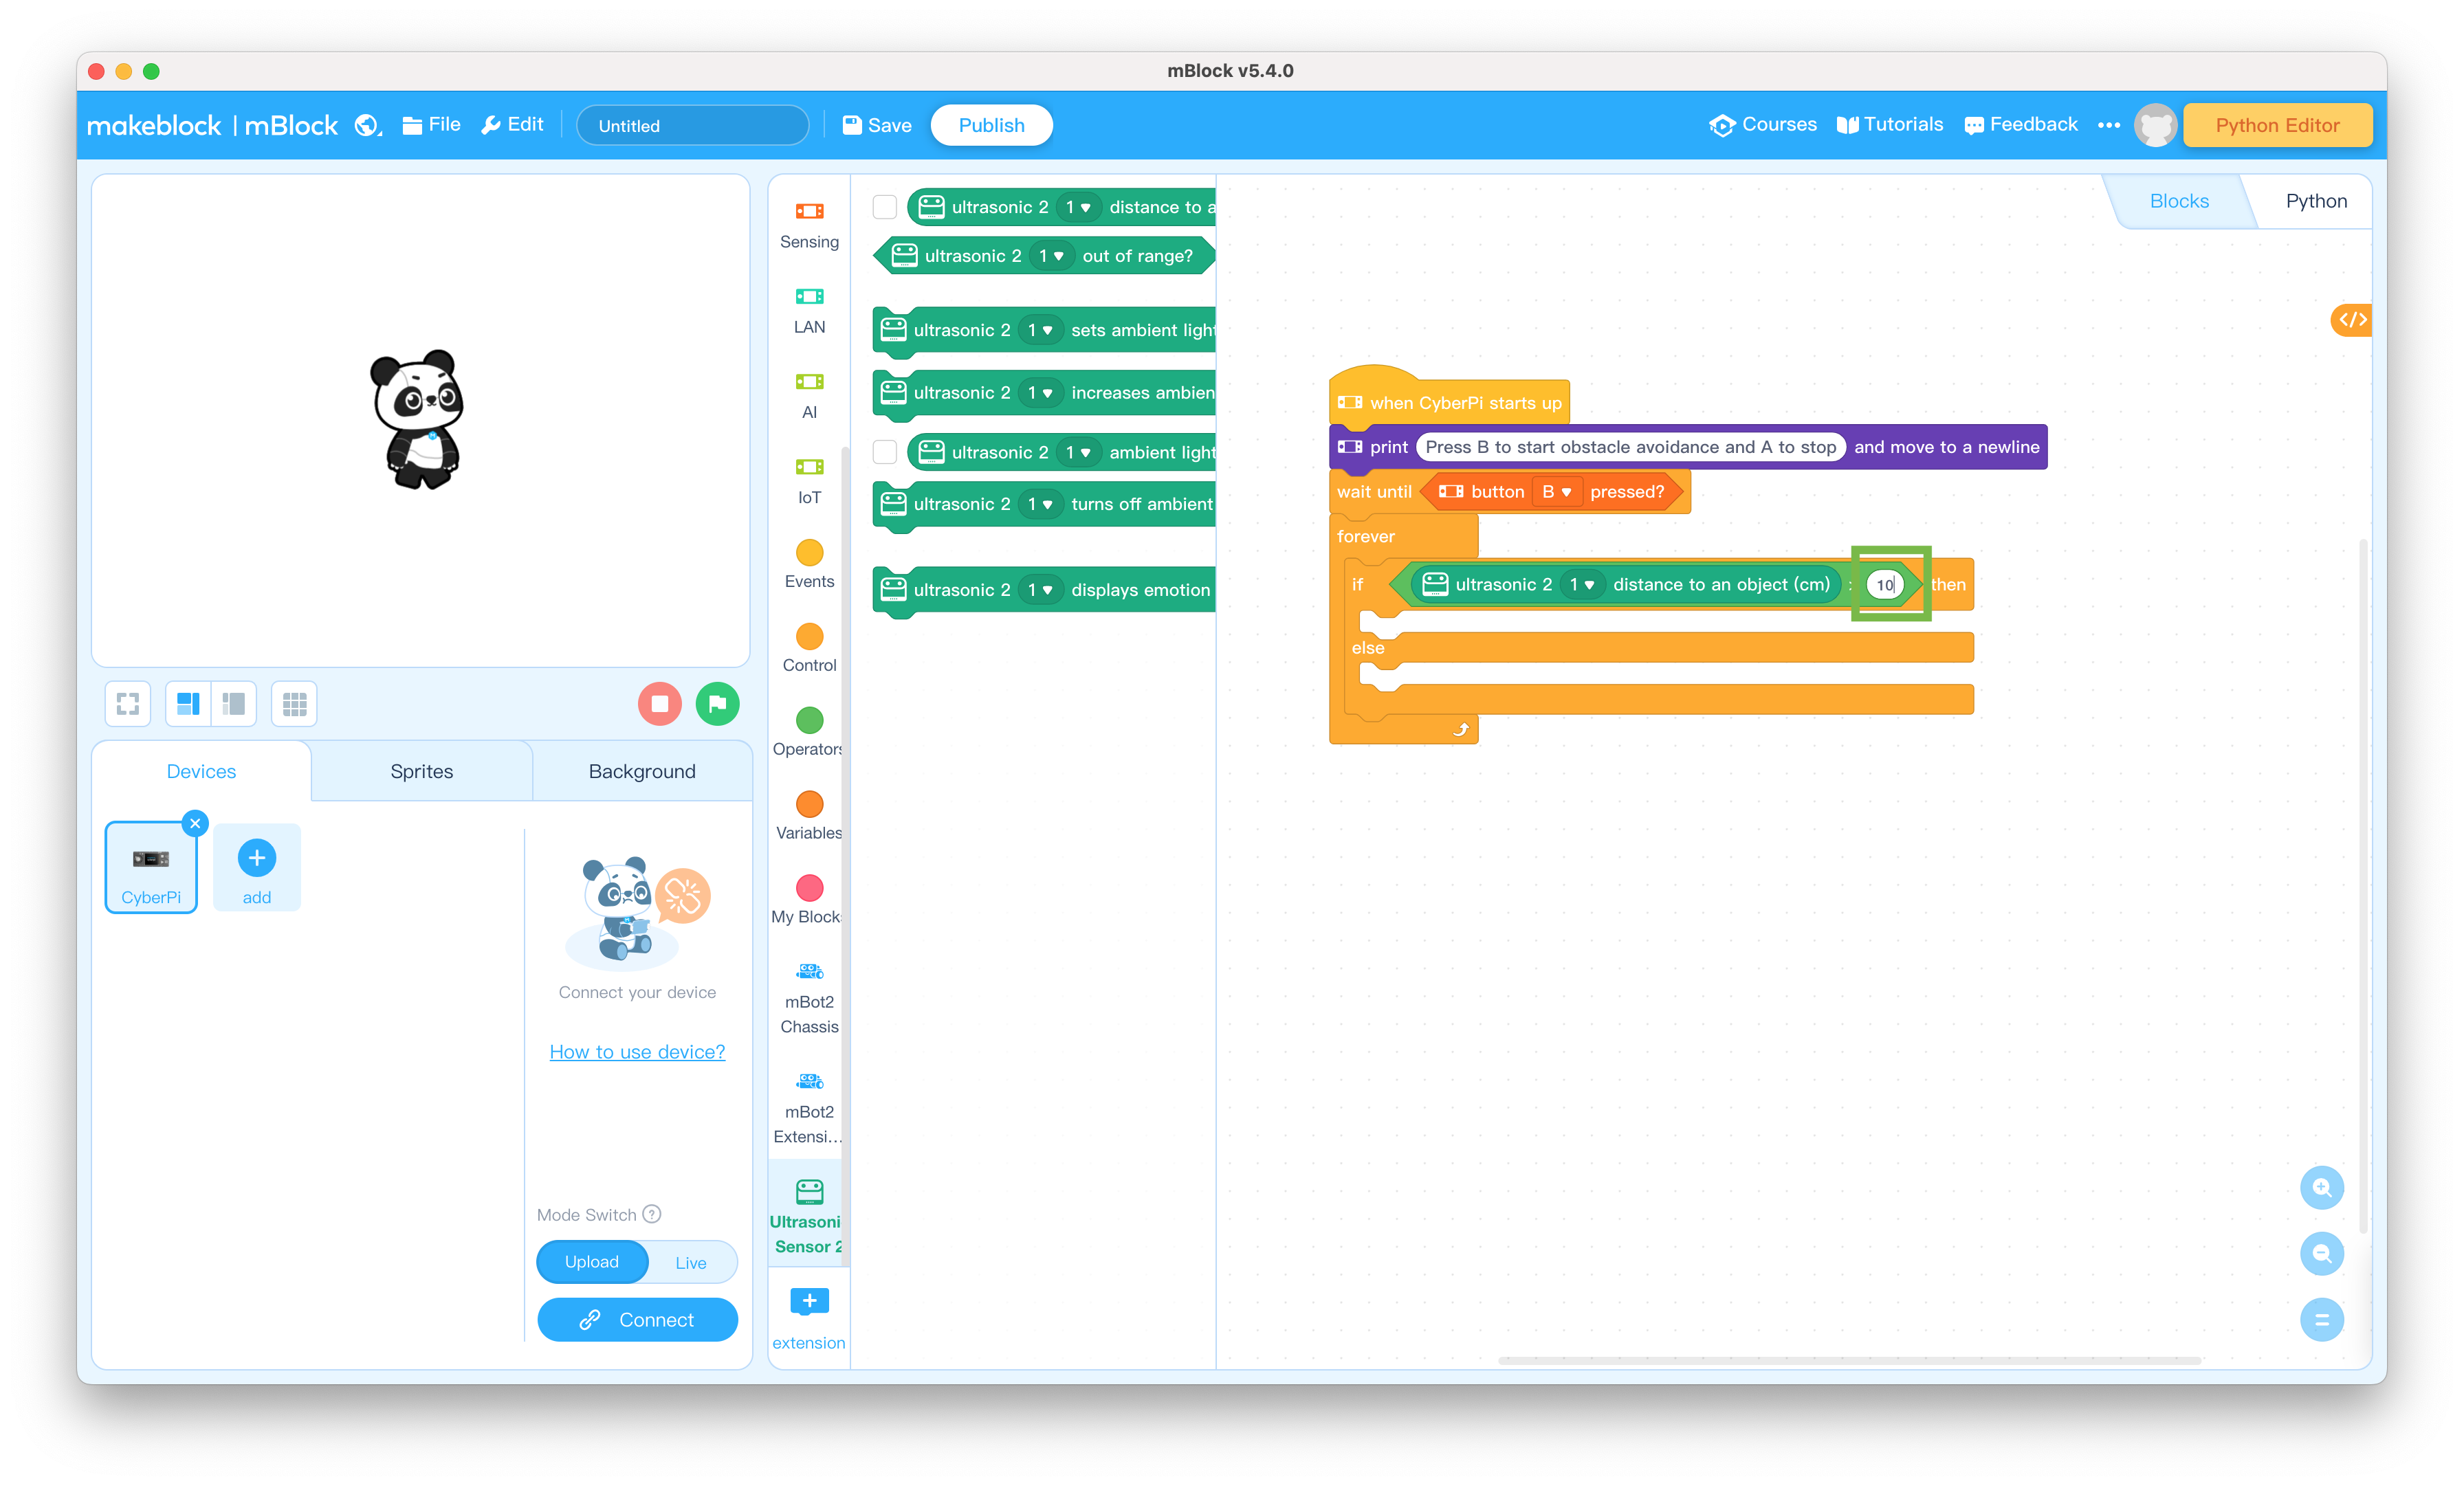This screenshot has height=1486, width=2464.
Task: Open the user avatar profile
Action: [2155, 125]
